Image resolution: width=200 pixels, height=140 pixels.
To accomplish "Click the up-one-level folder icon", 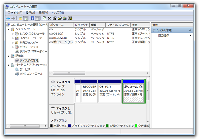I will coord(20,19).
